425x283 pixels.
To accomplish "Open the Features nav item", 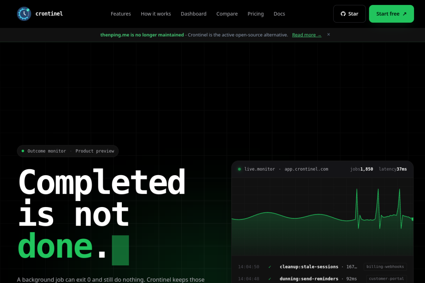I will coord(121,14).
